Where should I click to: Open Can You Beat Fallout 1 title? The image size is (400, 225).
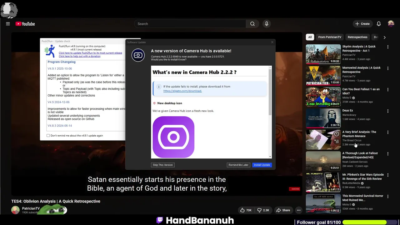[x=361, y=91]
